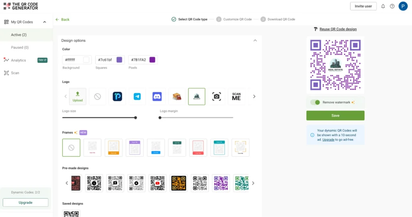Click The QR Code Generator logo
The image size is (412, 217).
click(x=21, y=6)
